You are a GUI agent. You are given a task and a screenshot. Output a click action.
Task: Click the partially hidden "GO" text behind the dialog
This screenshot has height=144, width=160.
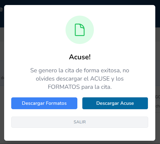158,97
